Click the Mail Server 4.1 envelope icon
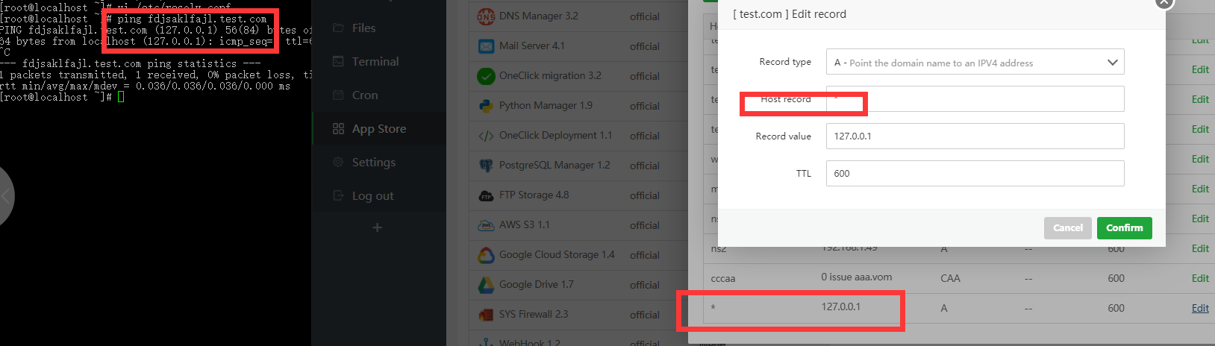1215x346 pixels. point(486,46)
